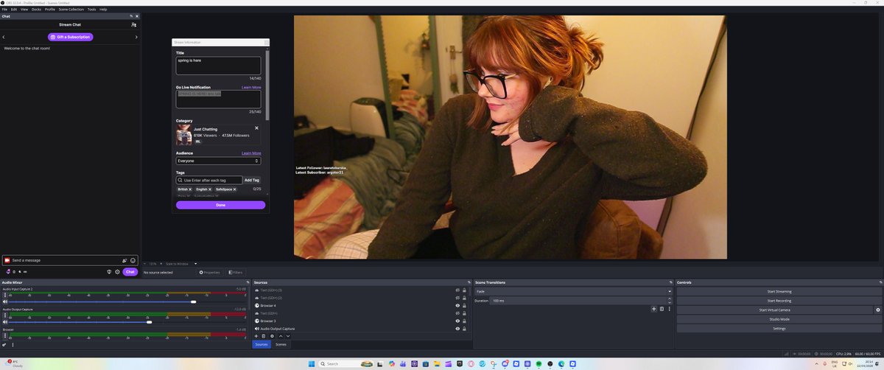Open transition properties three-dot menu
Image resolution: width=884 pixels, height=370 pixels.
click(x=669, y=309)
